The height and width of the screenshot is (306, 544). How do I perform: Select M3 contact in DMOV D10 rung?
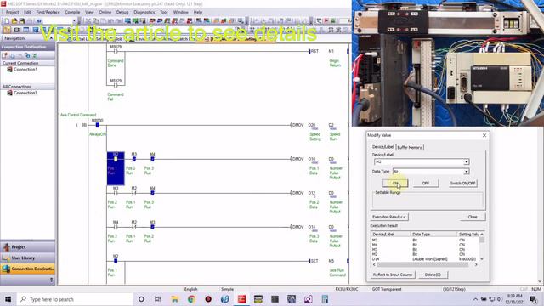pyautogui.click(x=134, y=159)
